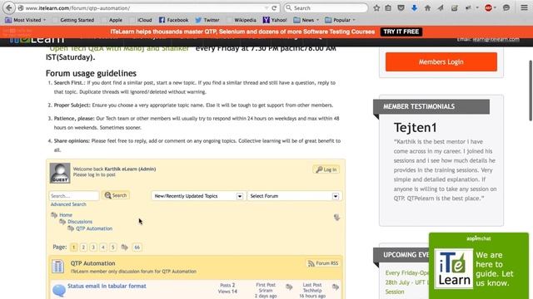Screen dimensions: 533x299
Task: Open the Yahoo! bookmark
Action: pyautogui.click(x=275, y=20)
